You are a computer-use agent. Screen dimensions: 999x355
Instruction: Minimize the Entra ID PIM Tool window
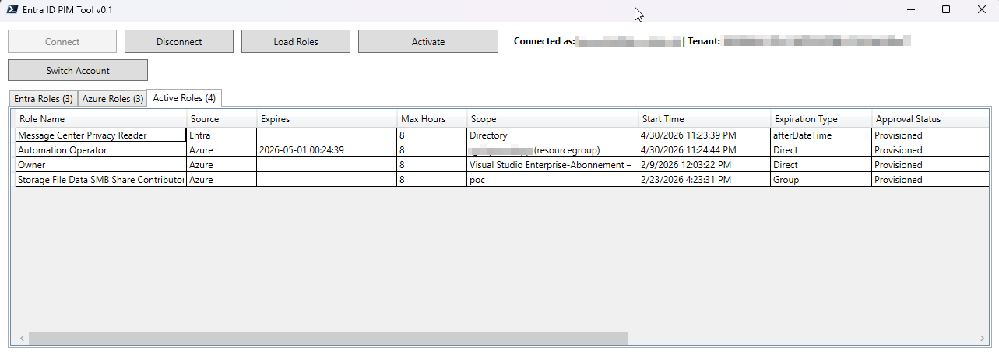pos(909,9)
